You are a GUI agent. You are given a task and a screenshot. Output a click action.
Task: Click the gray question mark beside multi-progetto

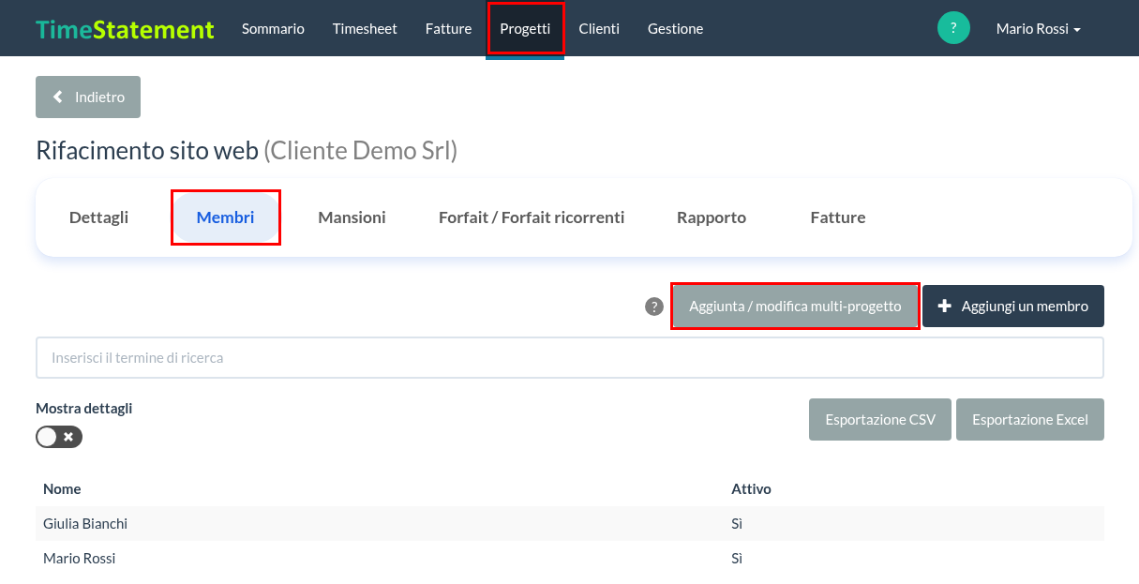coord(654,307)
